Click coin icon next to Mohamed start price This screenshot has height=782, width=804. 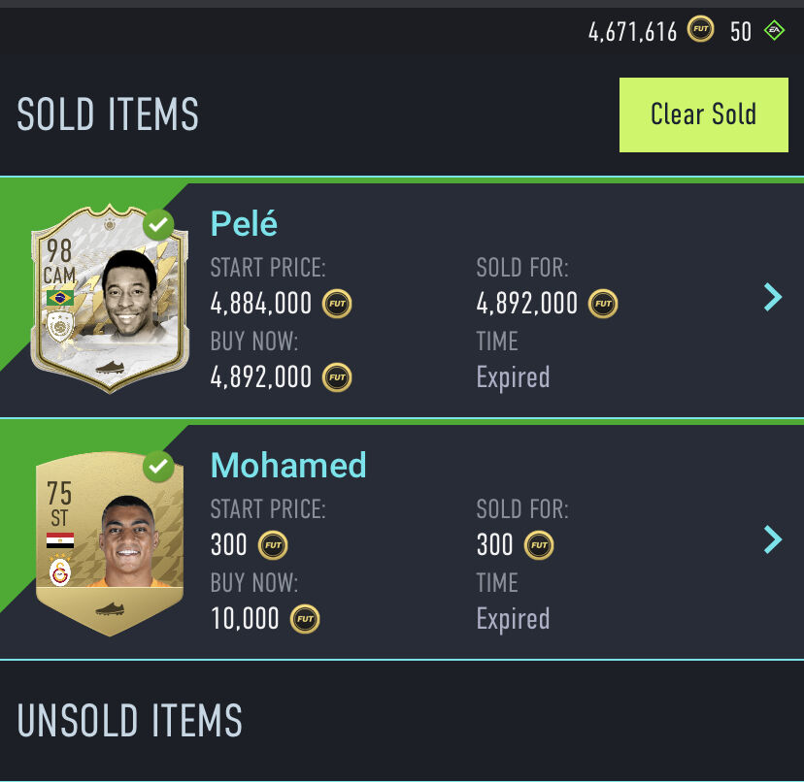click(273, 545)
